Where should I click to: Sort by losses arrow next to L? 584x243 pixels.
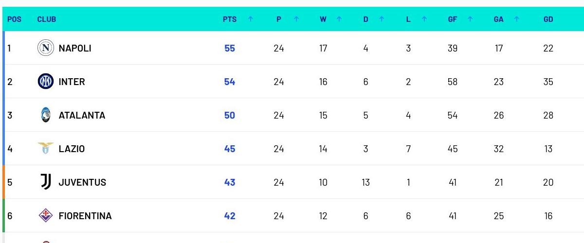pyautogui.click(x=424, y=19)
